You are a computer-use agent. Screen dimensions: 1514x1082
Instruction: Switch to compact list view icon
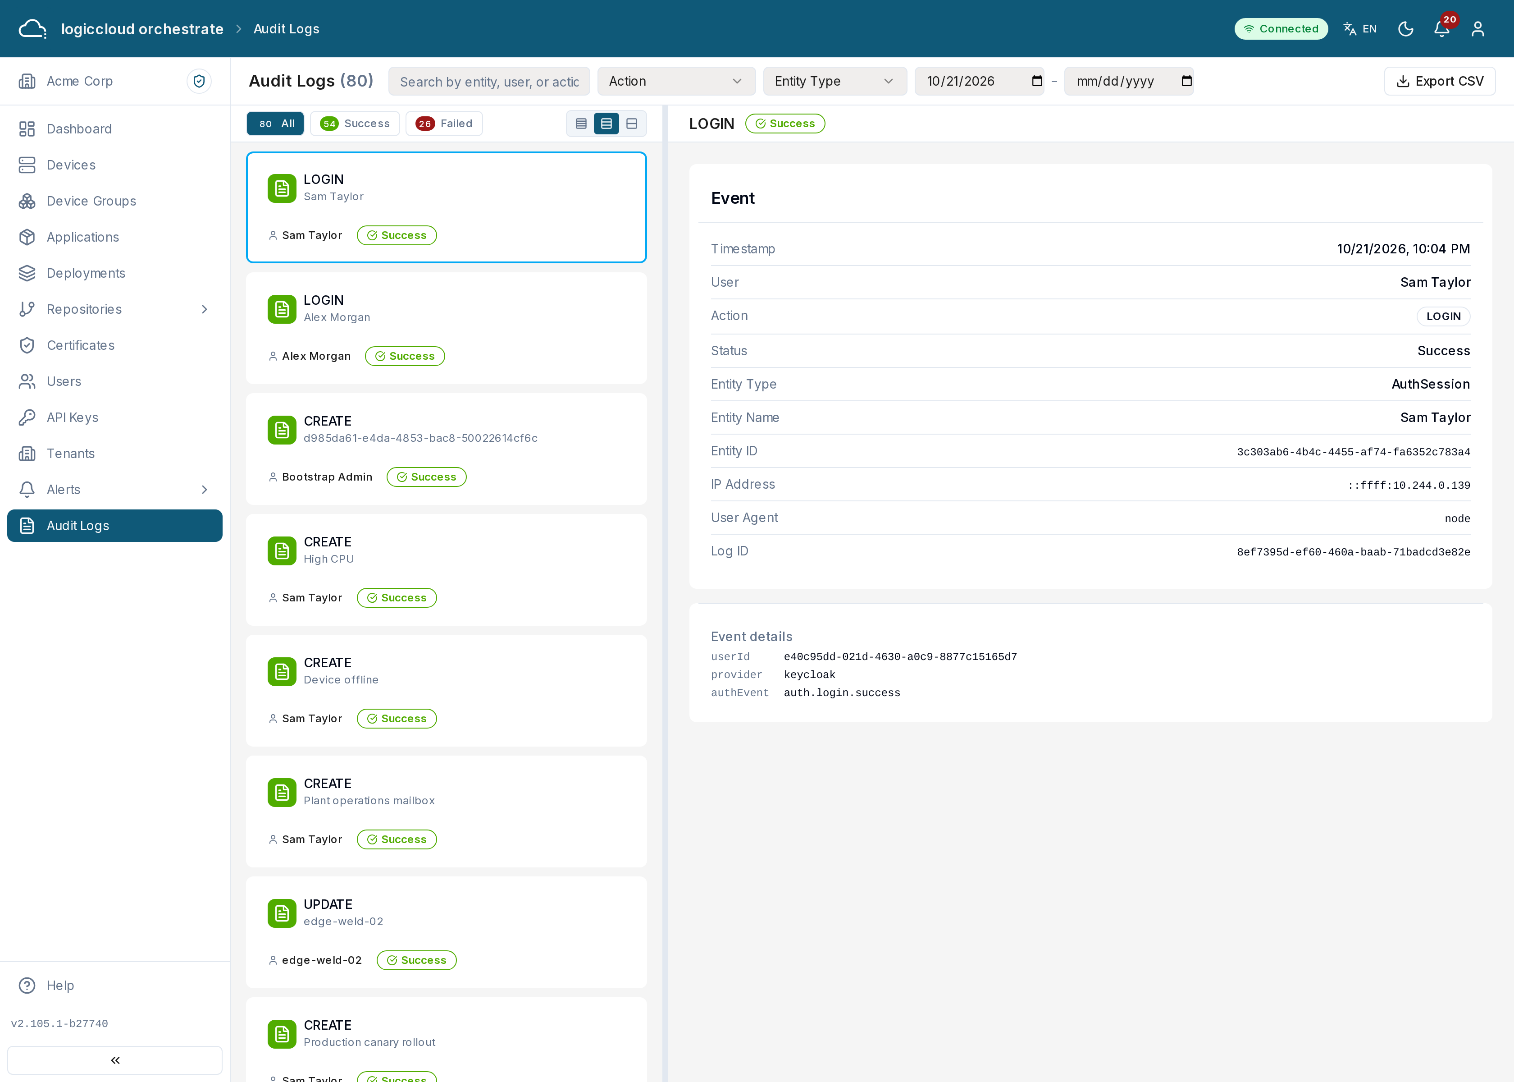(581, 123)
